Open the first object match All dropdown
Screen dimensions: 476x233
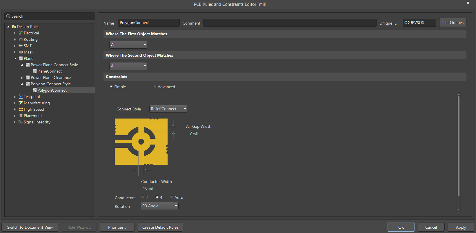click(128, 45)
